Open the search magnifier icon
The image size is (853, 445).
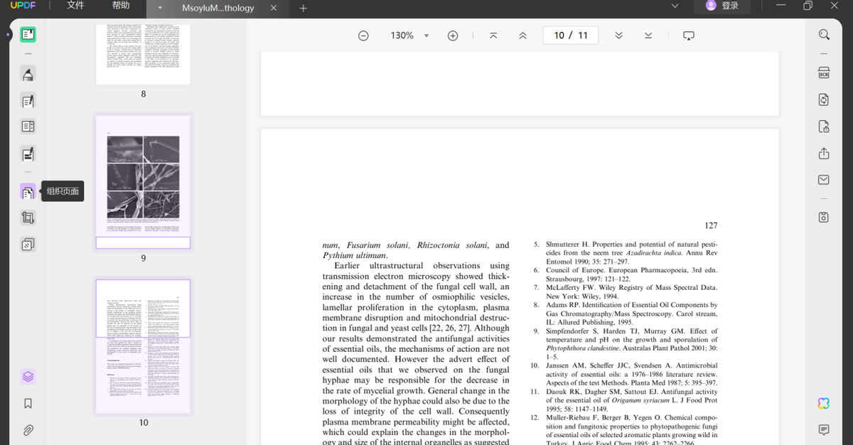tap(824, 35)
